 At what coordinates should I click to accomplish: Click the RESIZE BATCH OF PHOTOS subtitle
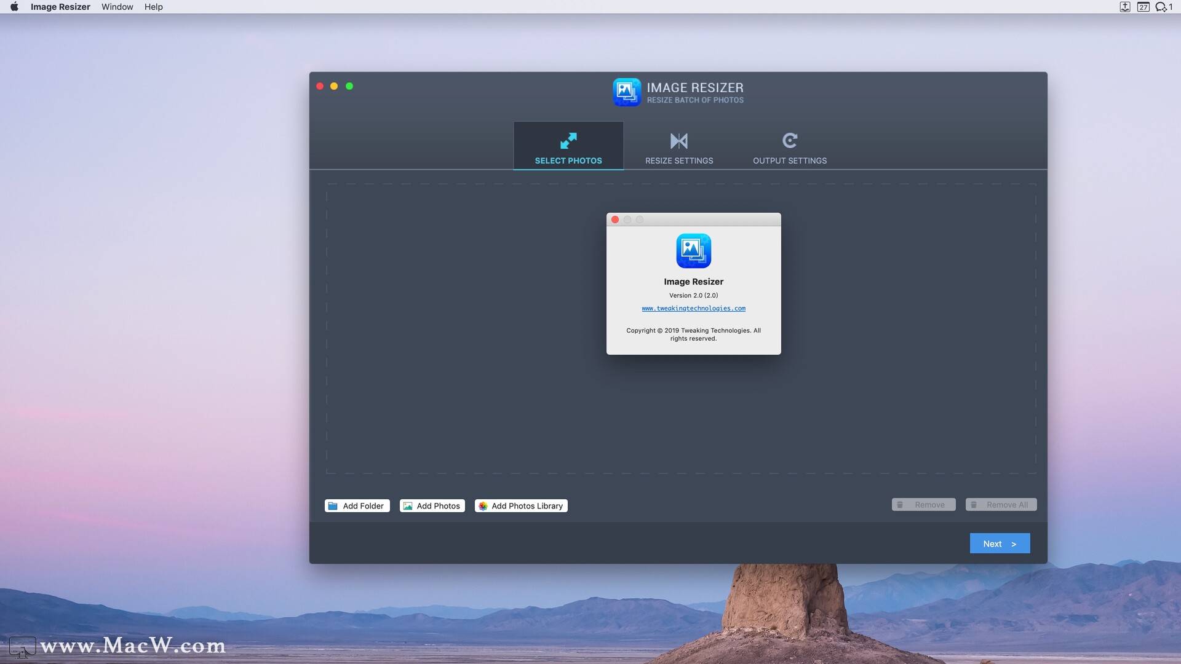coord(695,100)
